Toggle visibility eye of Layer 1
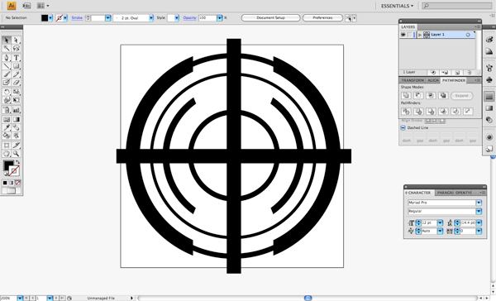This screenshot has height=301, width=496. [403, 35]
